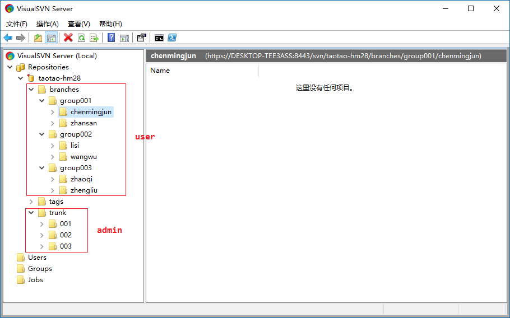
Task: Click the VisualSVN Server (Local) root icon
Action: click(x=10, y=56)
